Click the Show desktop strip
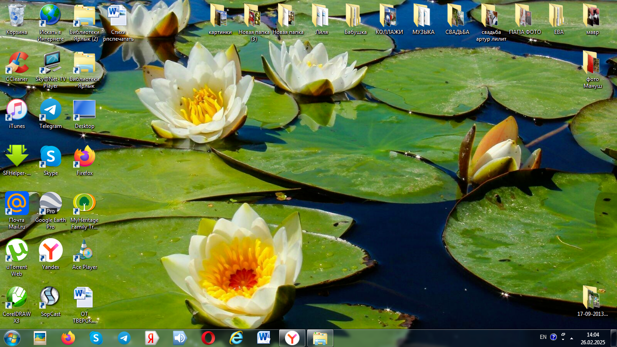The height and width of the screenshot is (347, 617). point(614,338)
